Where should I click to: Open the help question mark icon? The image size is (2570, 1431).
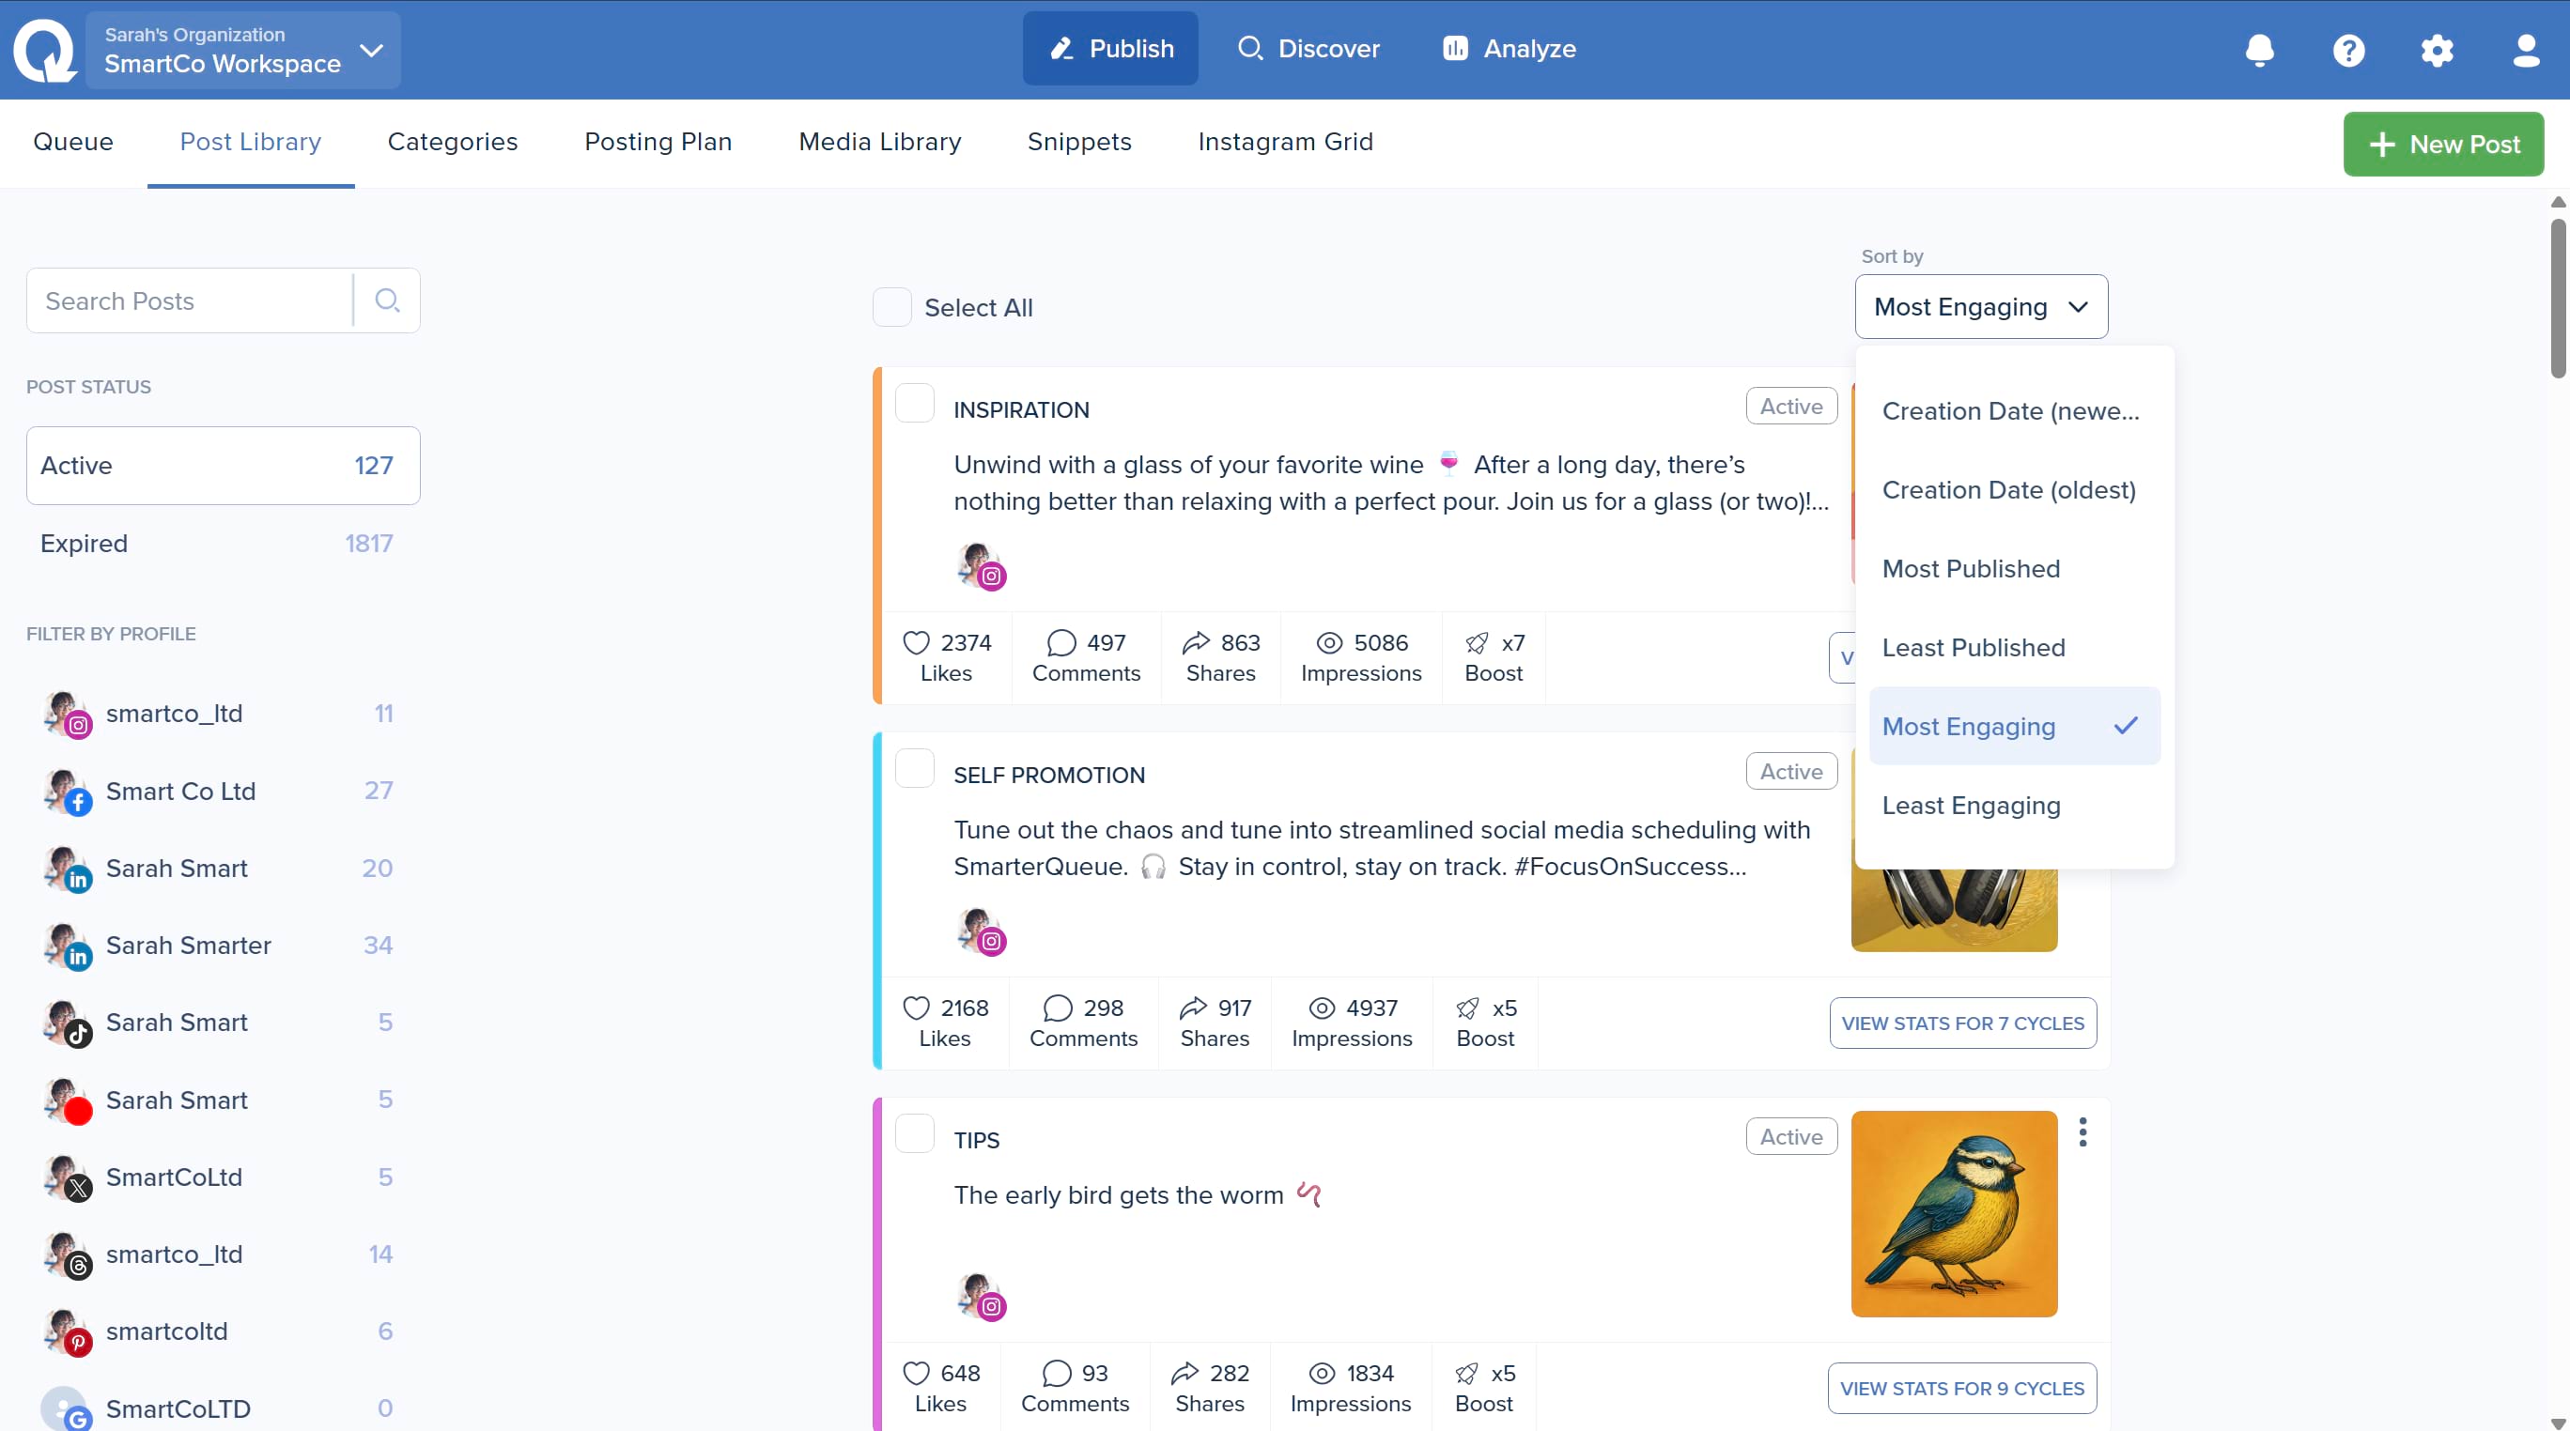2348,50
